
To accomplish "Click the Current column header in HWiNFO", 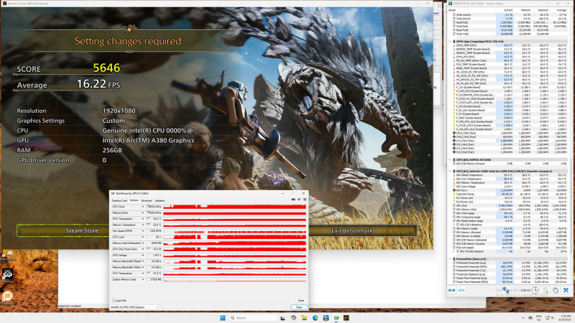I will 508,10.
